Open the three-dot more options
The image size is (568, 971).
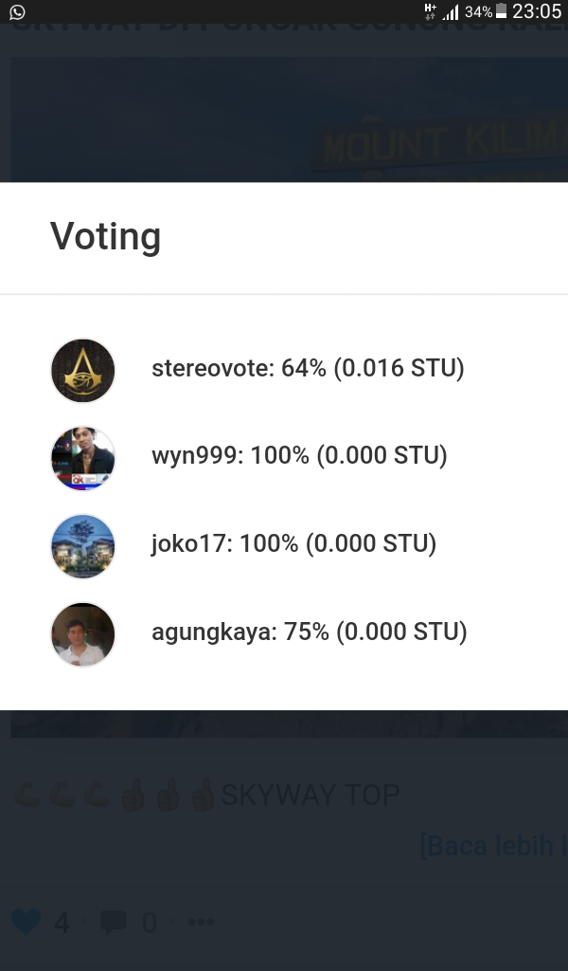[201, 922]
